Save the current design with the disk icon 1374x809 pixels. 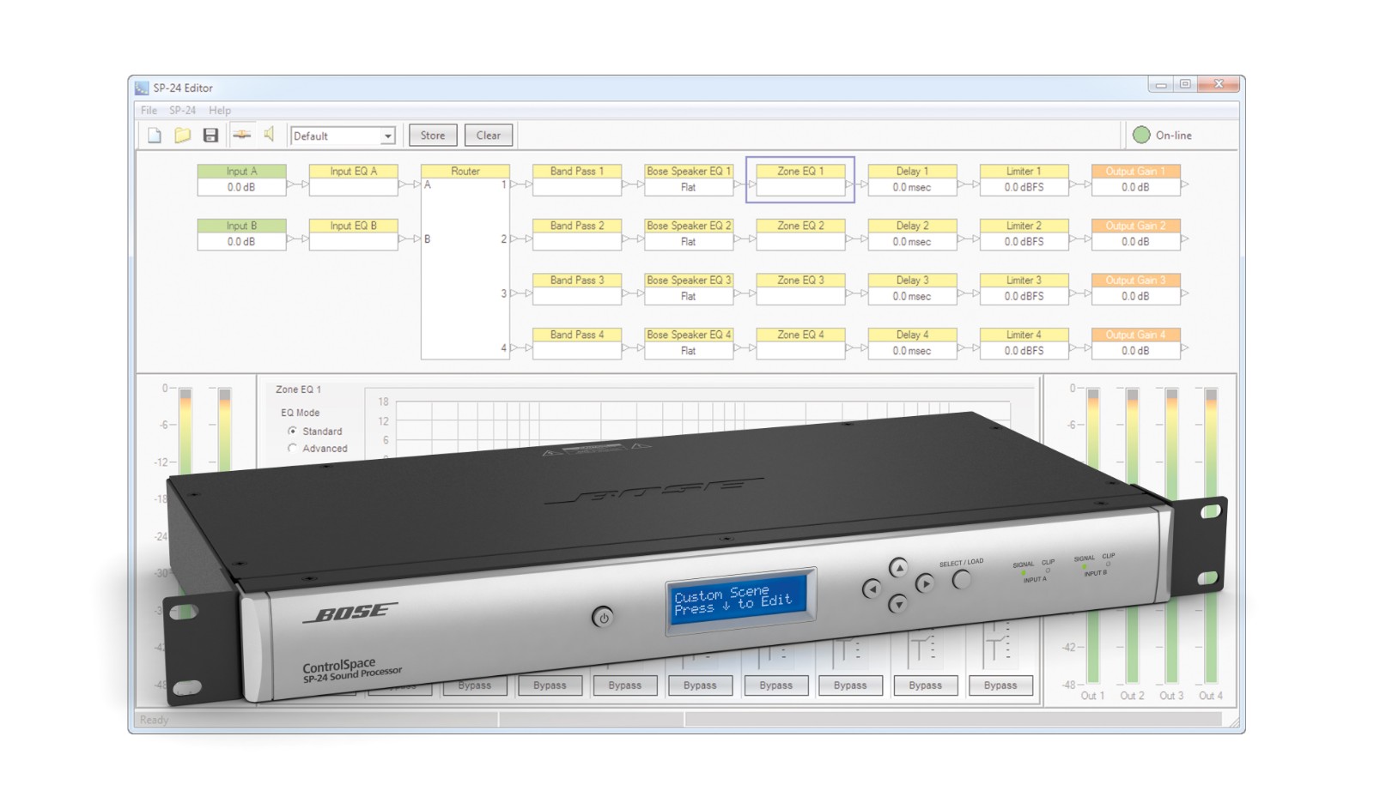[211, 135]
